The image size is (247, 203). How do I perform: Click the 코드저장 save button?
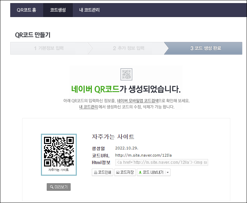pos(125,172)
